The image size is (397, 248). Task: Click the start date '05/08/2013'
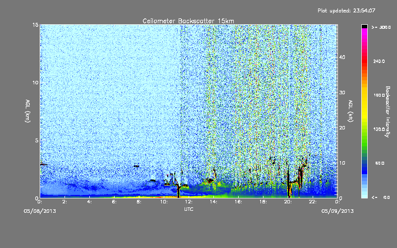(40, 211)
